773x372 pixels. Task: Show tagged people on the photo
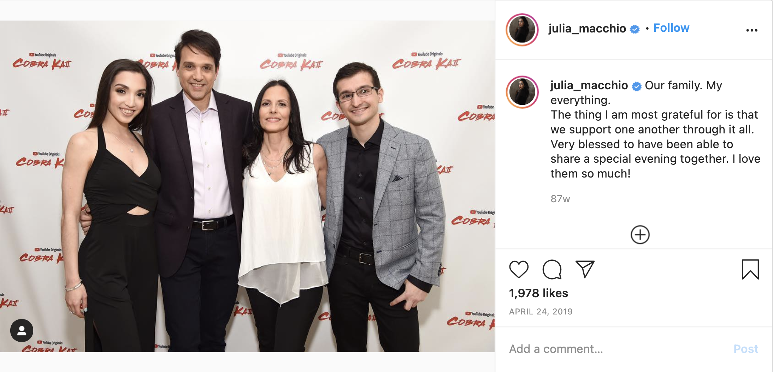[x=22, y=330]
